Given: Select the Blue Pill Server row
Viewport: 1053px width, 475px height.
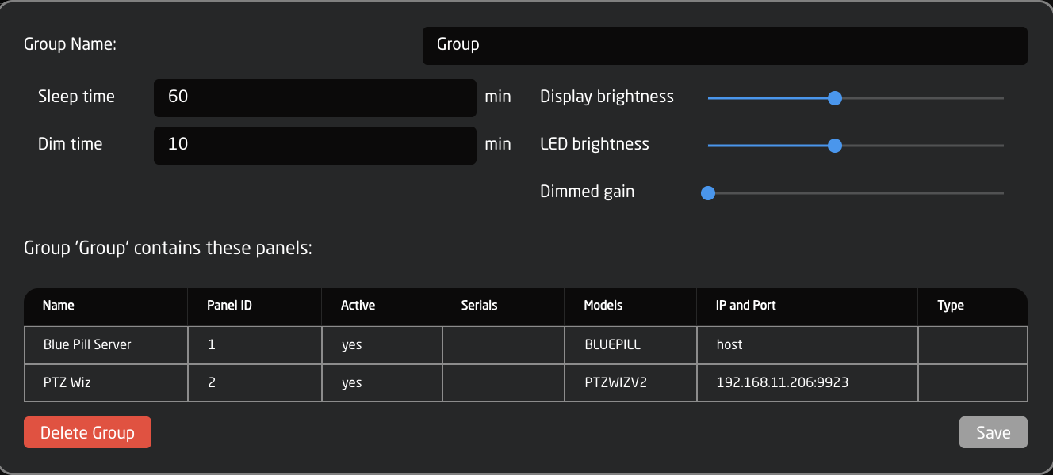Looking at the screenshot, I should (x=87, y=345).
